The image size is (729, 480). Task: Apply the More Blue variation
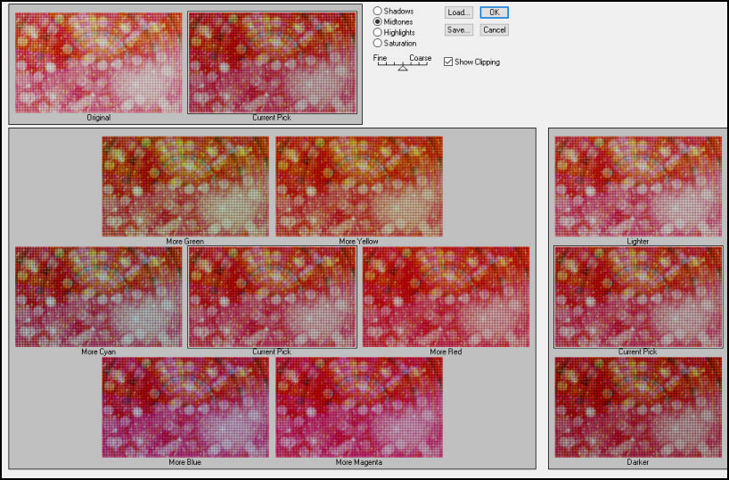(x=185, y=407)
